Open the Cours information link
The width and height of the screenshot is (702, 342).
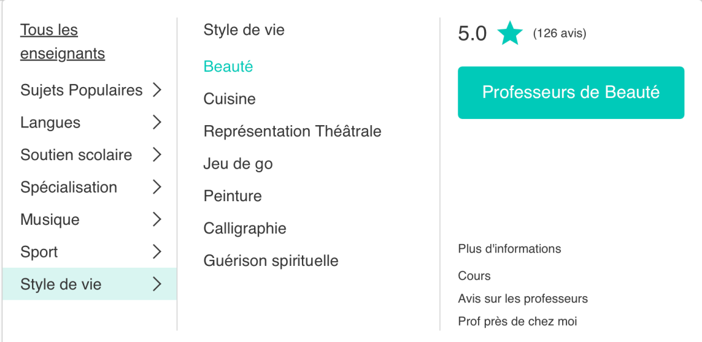coord(474,276)
